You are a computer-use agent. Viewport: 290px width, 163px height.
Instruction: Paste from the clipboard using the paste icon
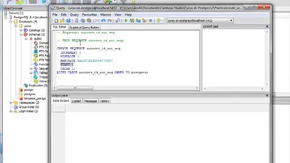(x=89, y=21)
